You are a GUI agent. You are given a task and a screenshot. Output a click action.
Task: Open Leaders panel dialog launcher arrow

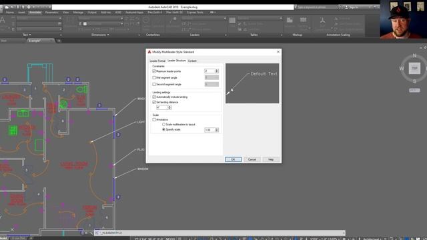(226, 35)
